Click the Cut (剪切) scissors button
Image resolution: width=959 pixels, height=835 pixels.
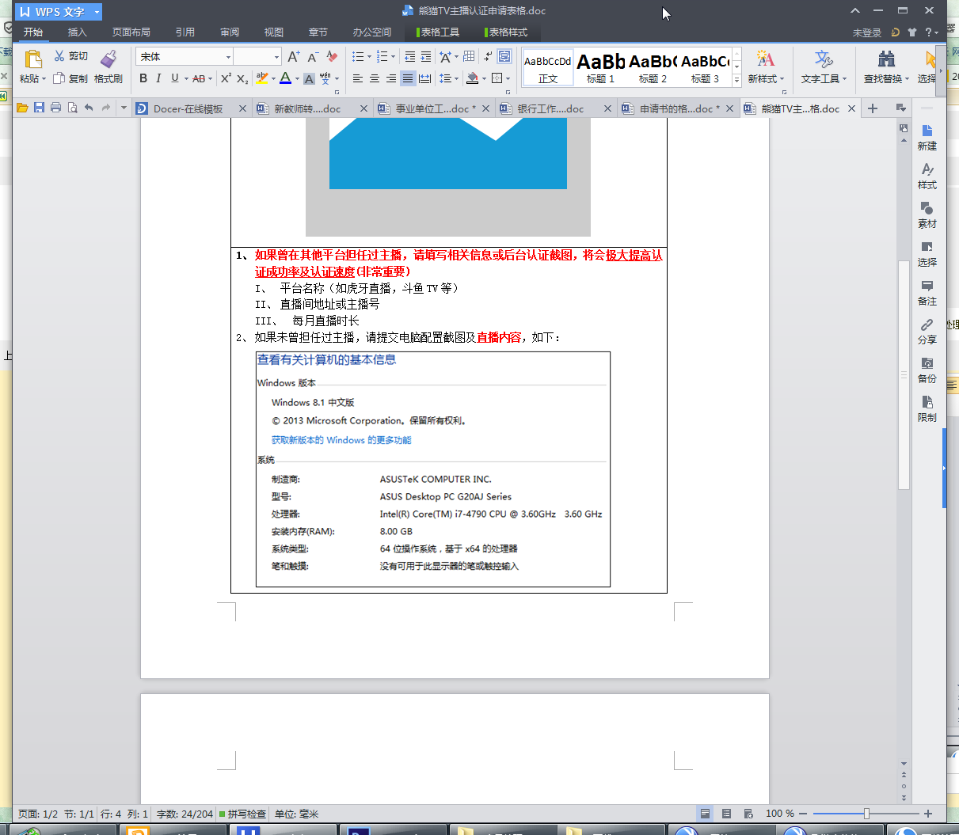pyautogui.click(x=70, y=56)
